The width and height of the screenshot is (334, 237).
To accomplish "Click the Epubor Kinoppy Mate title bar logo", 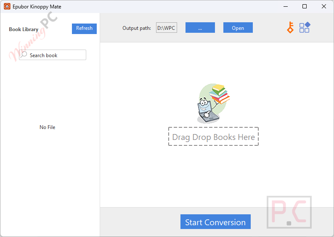I will (x=7, y=6).
